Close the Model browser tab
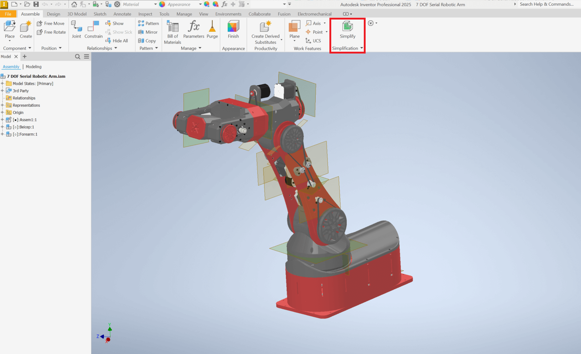 [16, 57]
